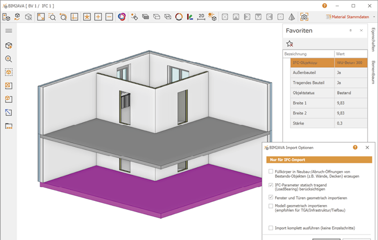Image resolution: width=378 pixels, height=240 pixels.
Task: Open the Favoriten panel pin options
Action: [350, 31]
